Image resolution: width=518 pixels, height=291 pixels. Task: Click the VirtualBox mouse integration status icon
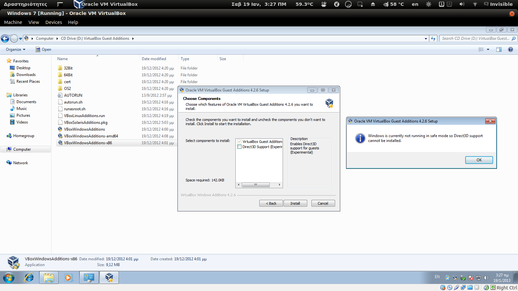click(x=486, y=287)
